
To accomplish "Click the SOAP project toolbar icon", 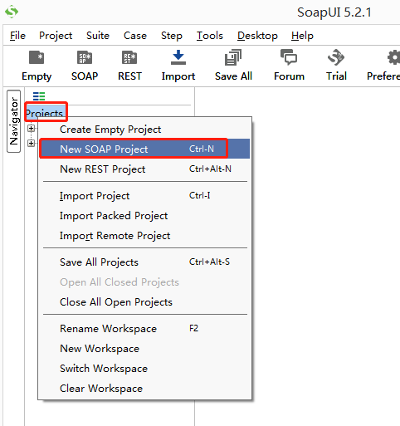I will tap(85, 57).
